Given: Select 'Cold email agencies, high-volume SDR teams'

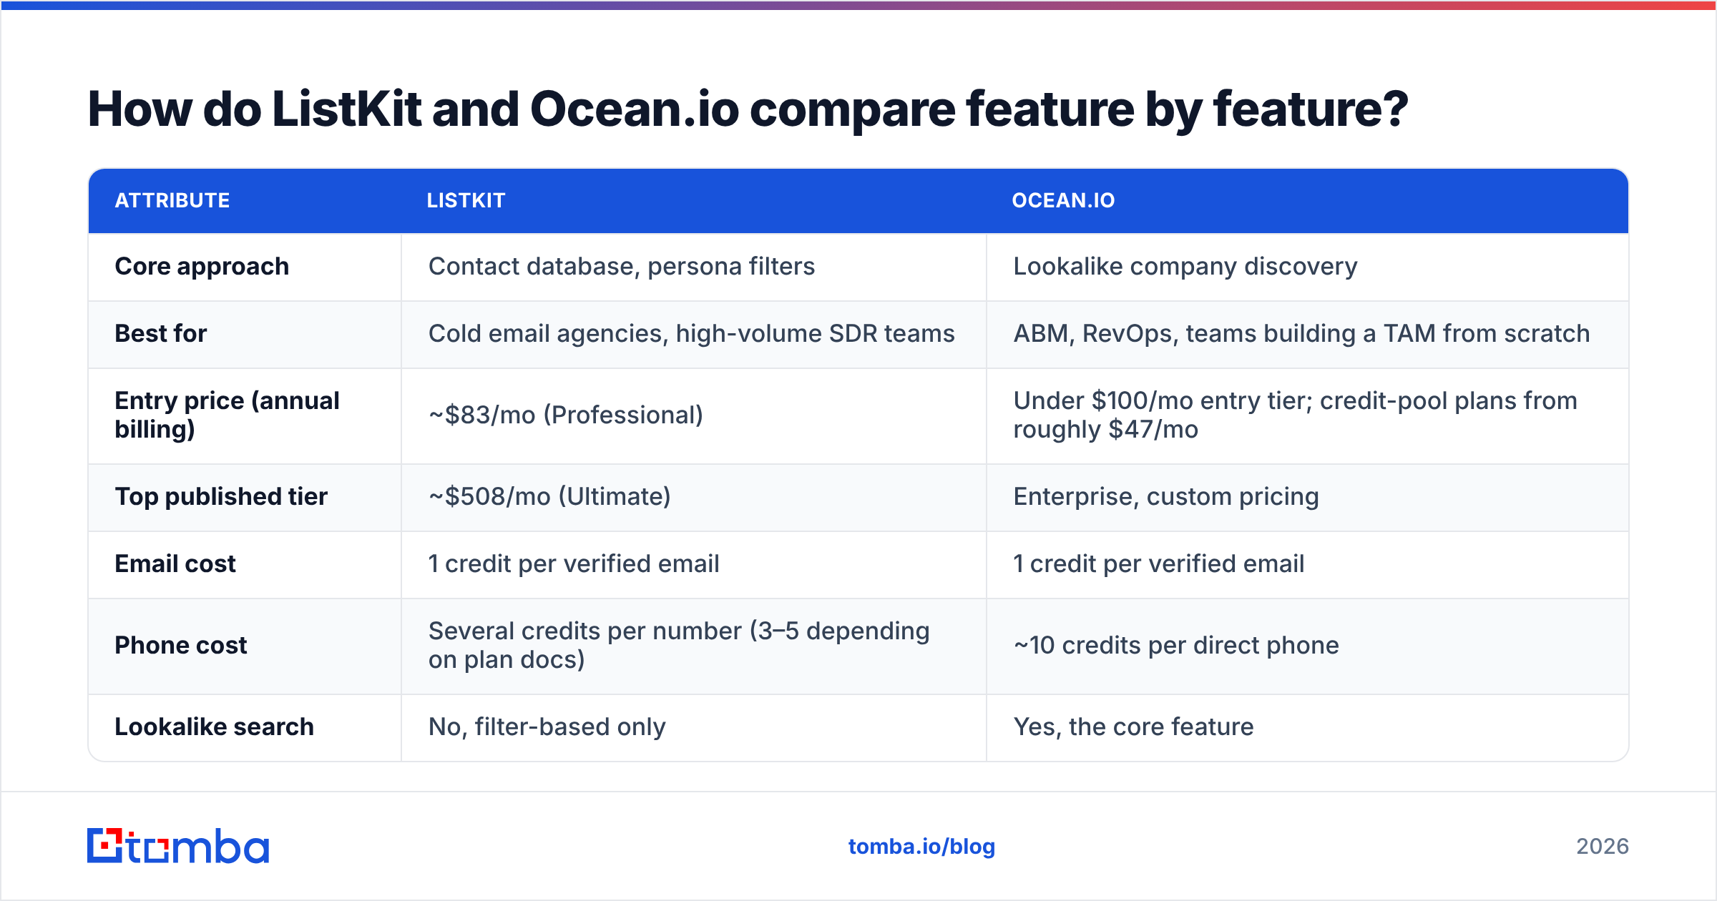Looking at the screenshot, I should point(692,334).
